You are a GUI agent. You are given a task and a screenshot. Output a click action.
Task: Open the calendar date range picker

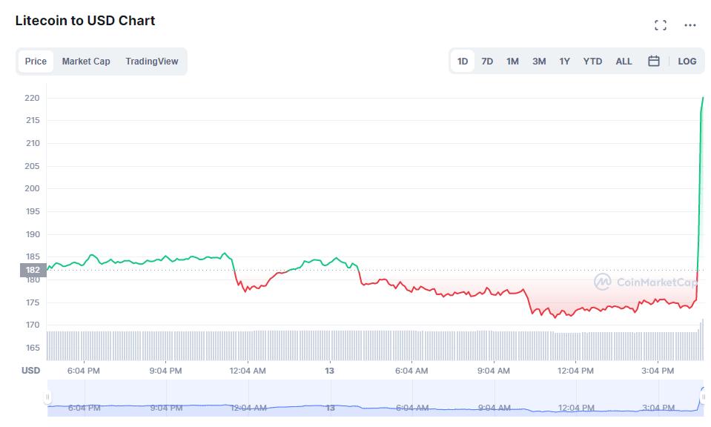[654, 62]
